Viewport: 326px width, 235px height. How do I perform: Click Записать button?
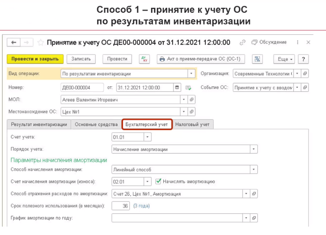tap(81, 59)
